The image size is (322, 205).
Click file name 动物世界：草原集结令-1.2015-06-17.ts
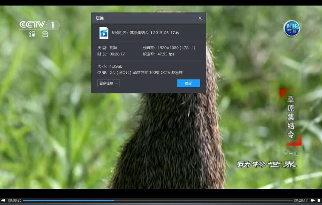coord(145,33)
